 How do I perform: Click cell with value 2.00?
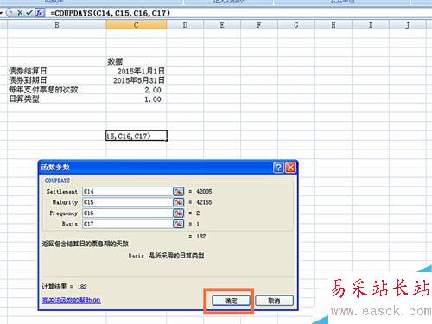point(137,90)
